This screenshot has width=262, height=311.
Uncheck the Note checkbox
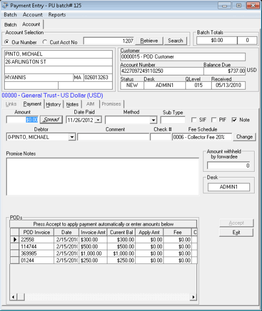(234, 120)
